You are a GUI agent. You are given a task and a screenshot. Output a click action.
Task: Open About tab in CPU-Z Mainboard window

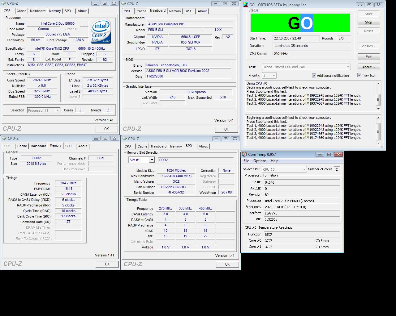pos(202,11)
